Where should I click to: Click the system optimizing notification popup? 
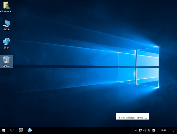click(x=133, y=116)
